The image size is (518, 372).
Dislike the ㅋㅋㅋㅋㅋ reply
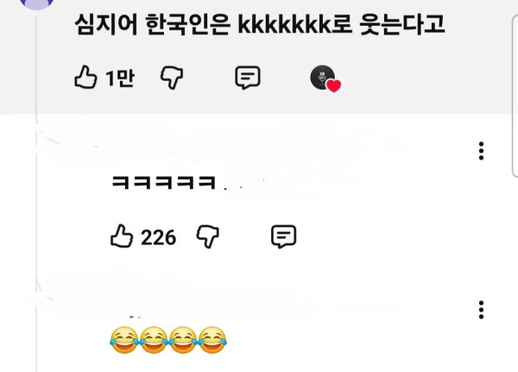[208, 236]
